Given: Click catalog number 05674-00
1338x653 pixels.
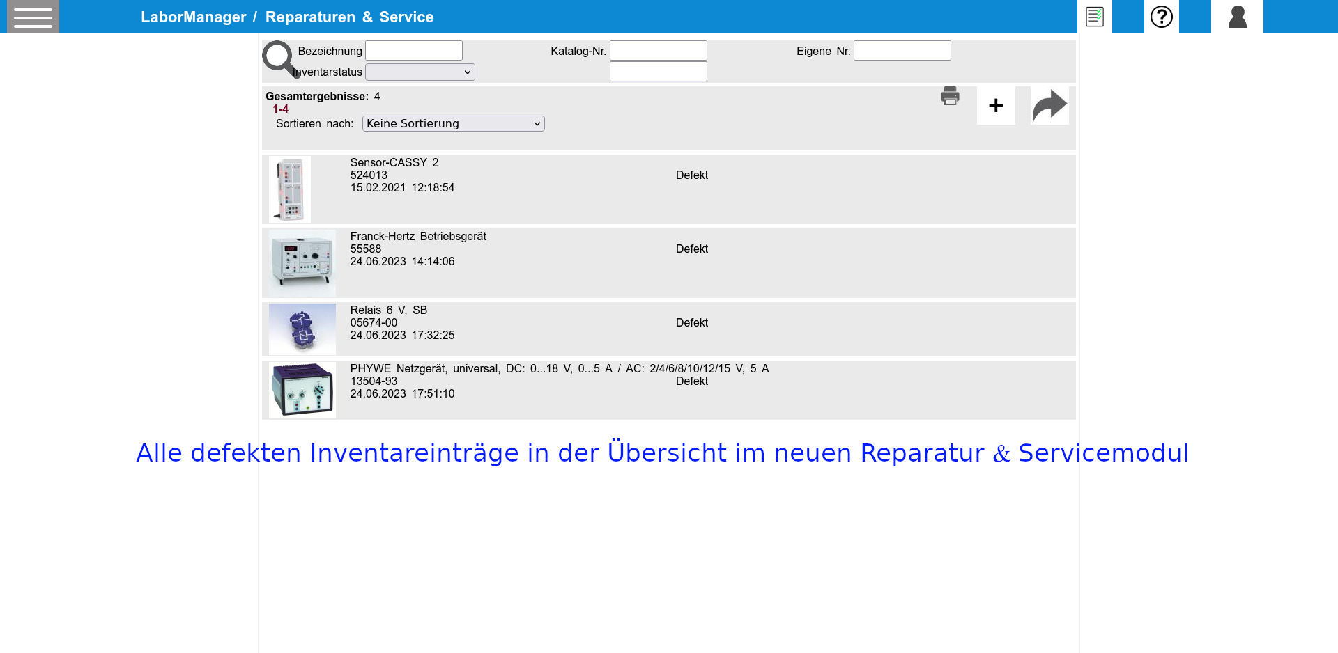Looking at the screenshot, I should tap(374, 322).
